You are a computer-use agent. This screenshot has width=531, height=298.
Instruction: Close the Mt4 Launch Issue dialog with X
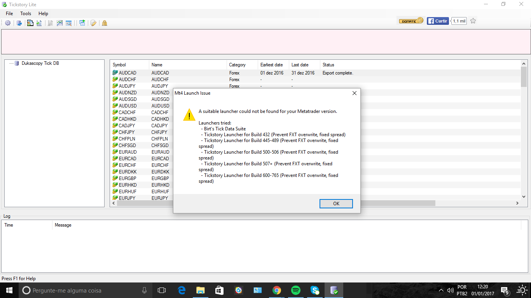(354, 93)
